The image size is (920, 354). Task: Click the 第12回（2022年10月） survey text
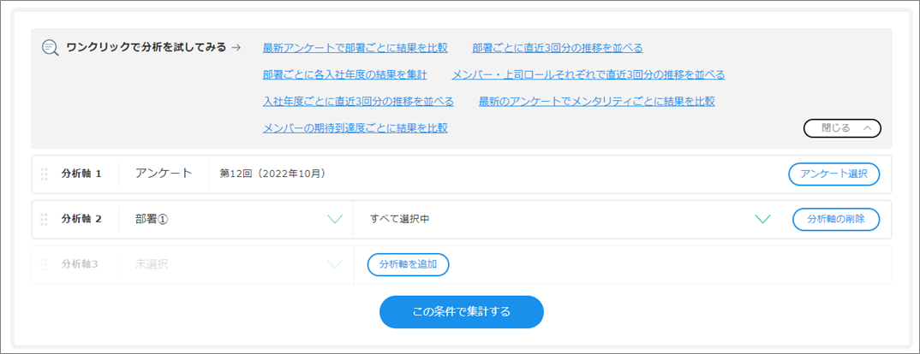273,174
